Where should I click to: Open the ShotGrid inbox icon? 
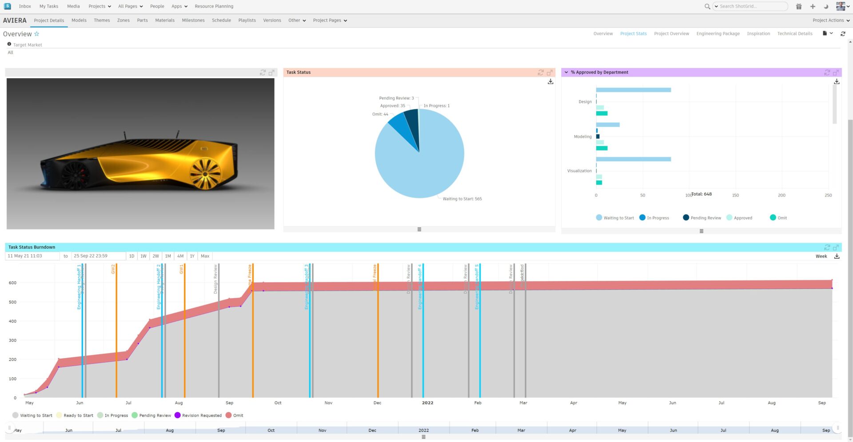[25, 6]
